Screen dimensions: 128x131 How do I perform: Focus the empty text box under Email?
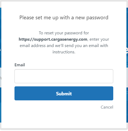(x=64, y=76)
